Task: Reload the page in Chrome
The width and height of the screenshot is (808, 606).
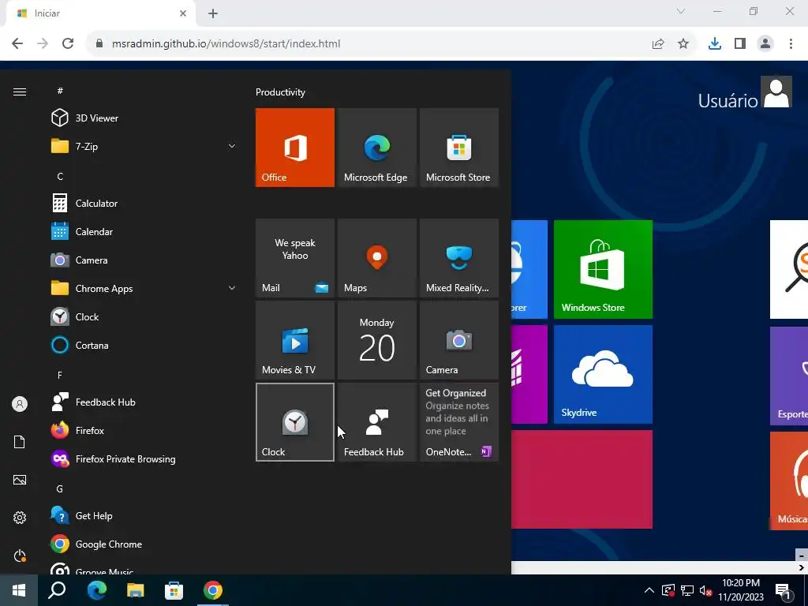Action: tap(68, 43)
